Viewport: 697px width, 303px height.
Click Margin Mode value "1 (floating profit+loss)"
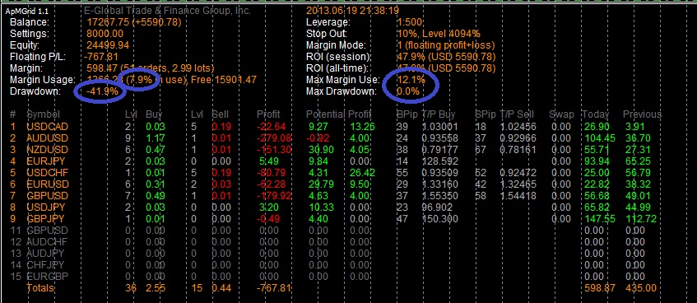pyautogui.click(x=445, y=45)
